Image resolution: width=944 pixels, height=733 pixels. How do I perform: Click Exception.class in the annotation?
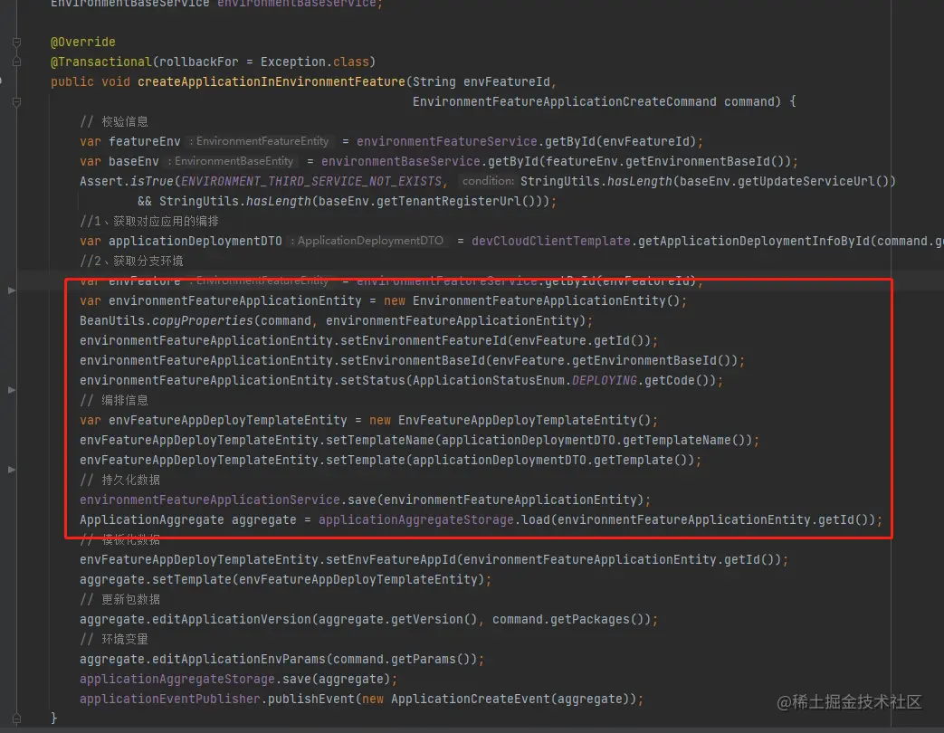(x=314, y=62)
